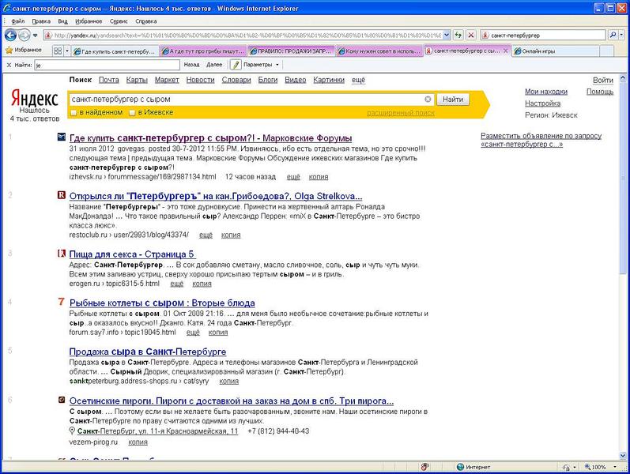Expand 'ещё' under izhevsk.ru result
The height and width of the screenshot is (474, 630).
click(293, 177)
